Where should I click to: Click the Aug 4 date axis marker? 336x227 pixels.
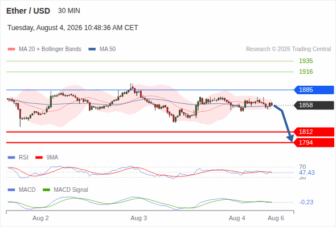(237, 218)
